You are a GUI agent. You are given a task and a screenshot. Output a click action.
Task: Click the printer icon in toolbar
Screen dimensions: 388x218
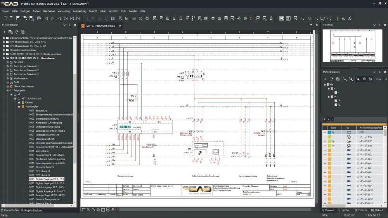tap(38, 18)
